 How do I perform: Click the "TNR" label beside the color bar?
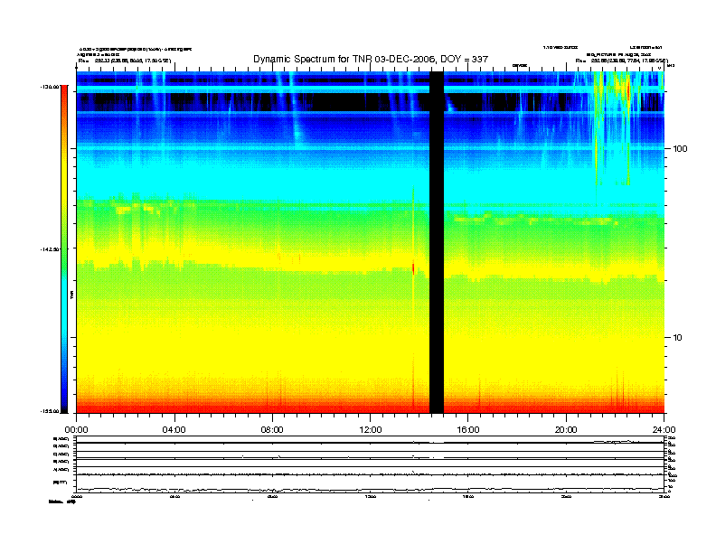(71, 295)
